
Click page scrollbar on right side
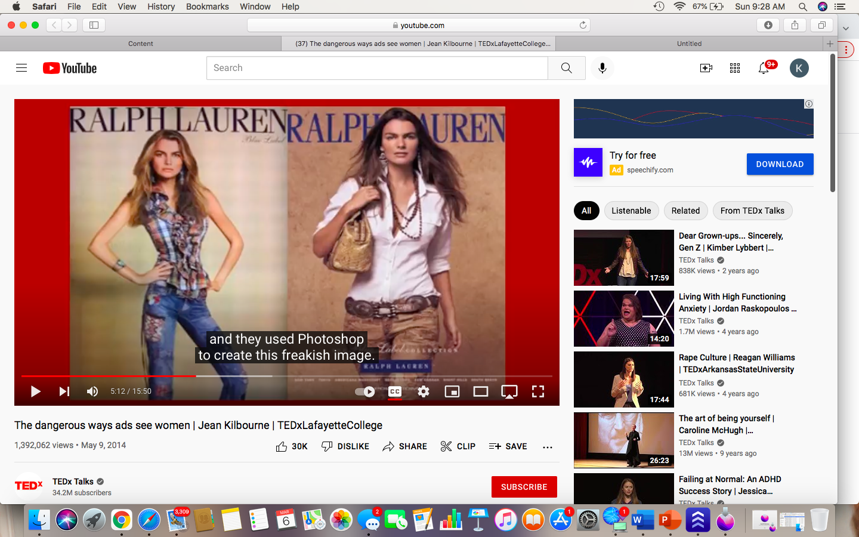click(833, 124)
